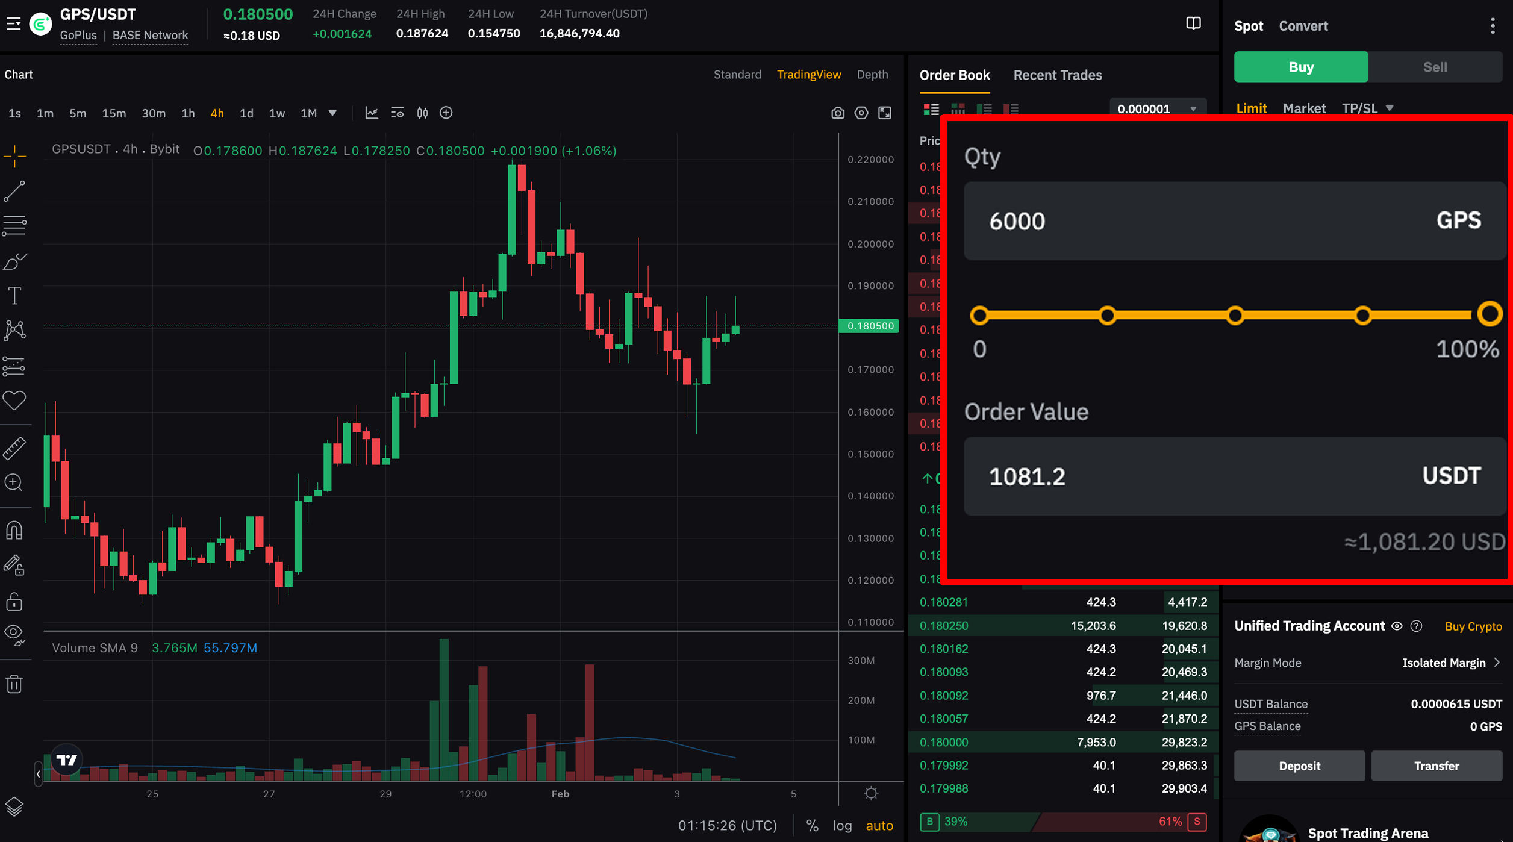Open the 0.000001 price precision dropdown

tap(1157, 109)
